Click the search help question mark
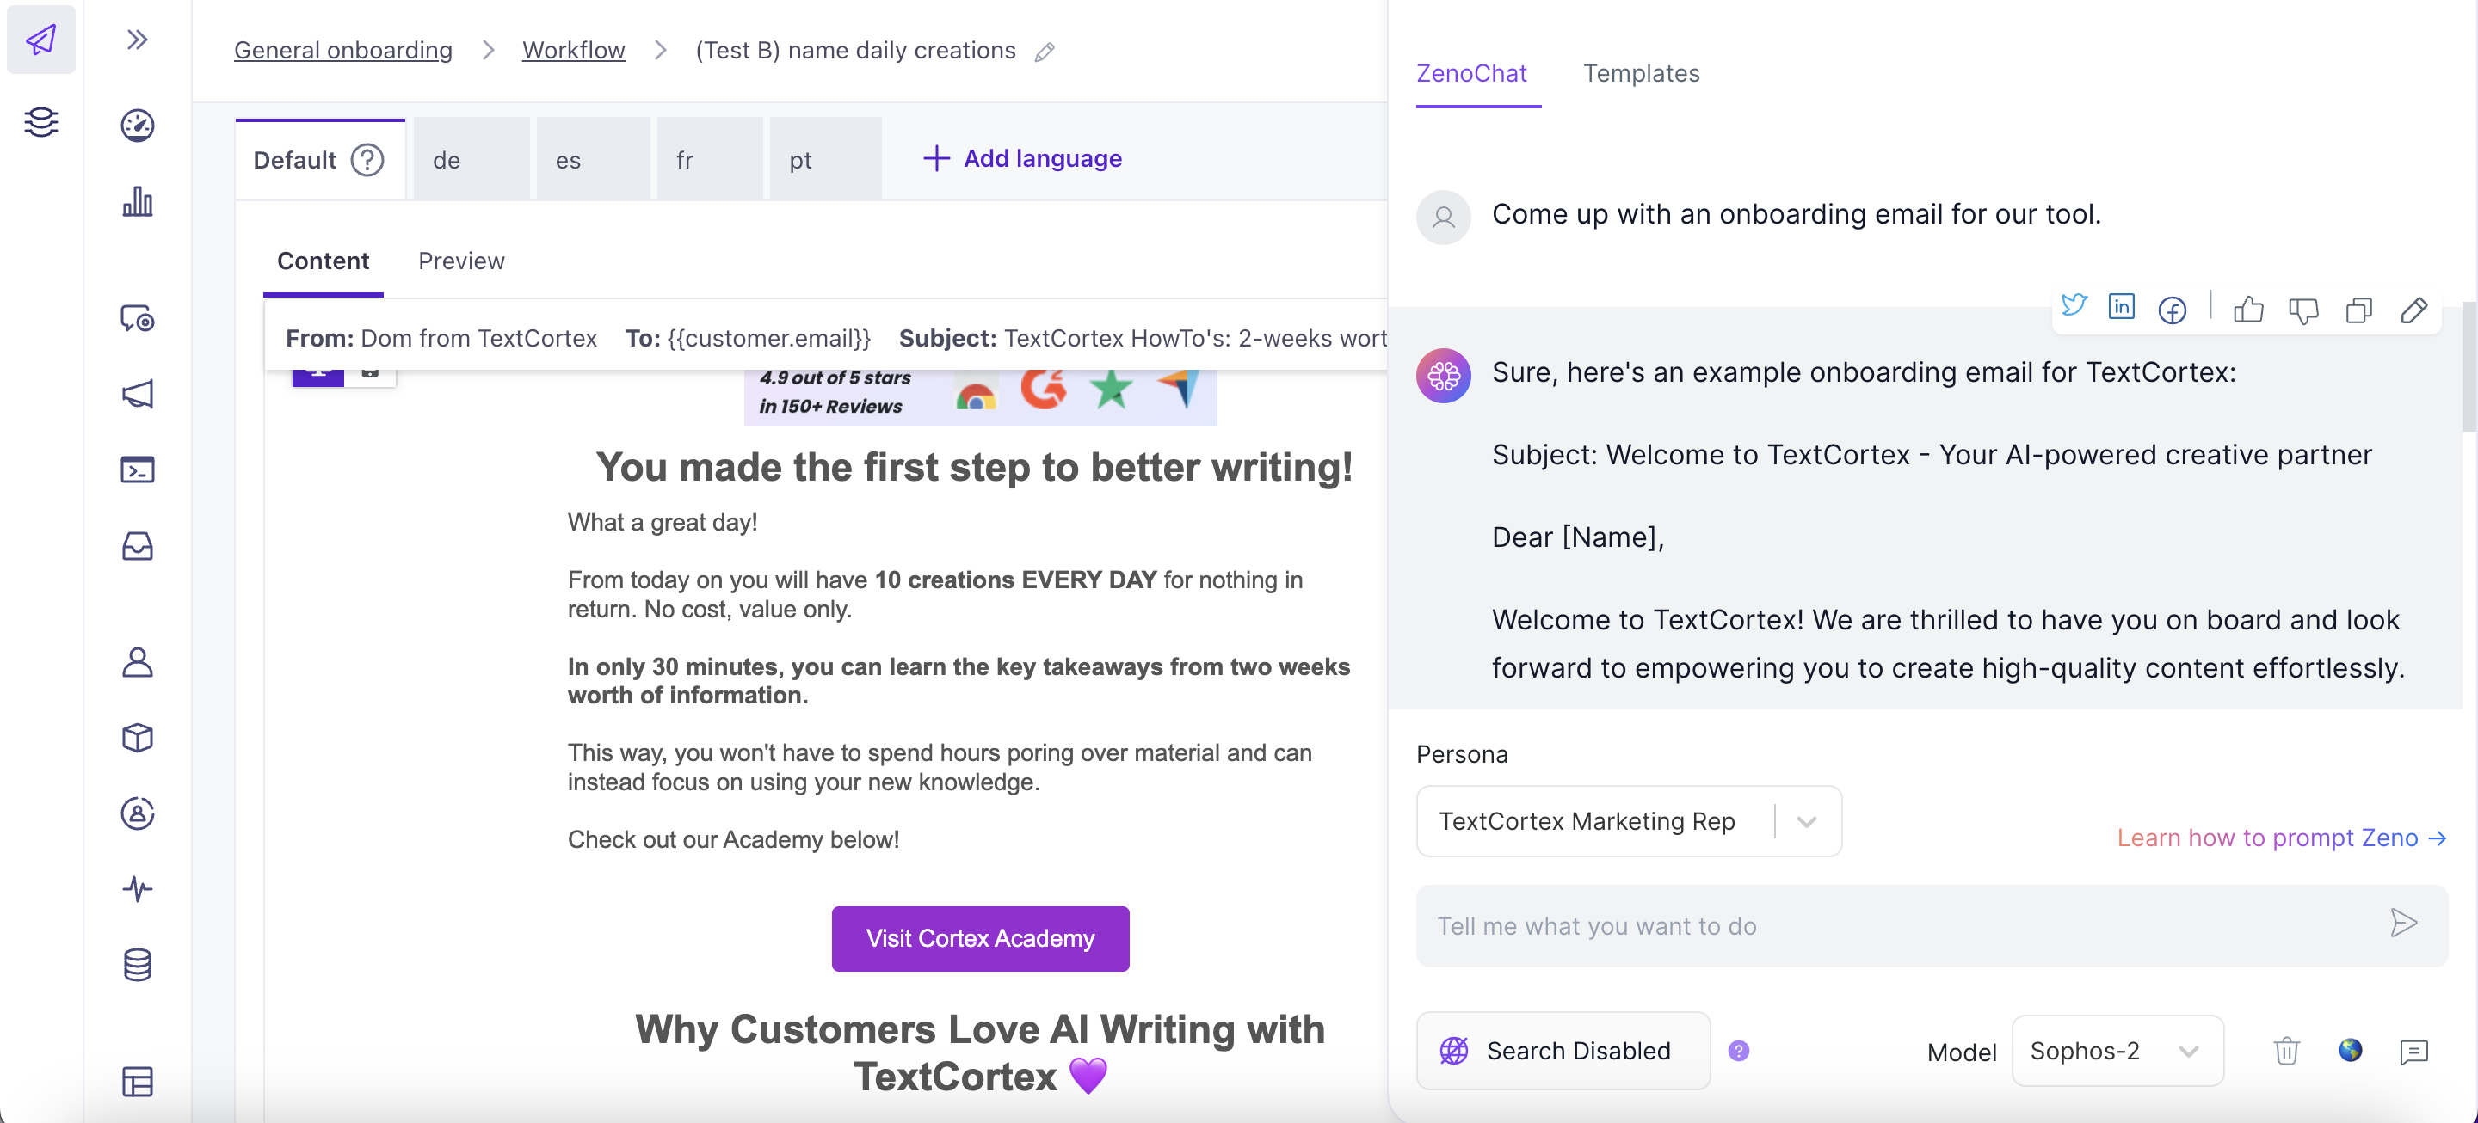Image resolution: width=2478 pixels, height=1123 pixels. click(1738, 1050)
